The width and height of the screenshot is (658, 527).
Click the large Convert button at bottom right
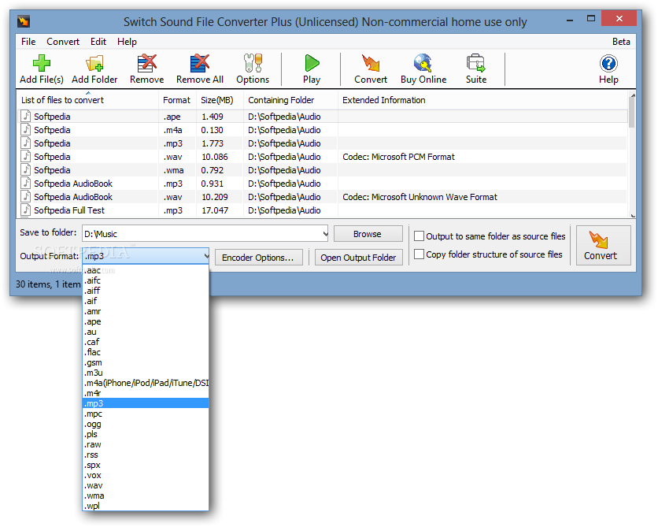[x=603, y=245]
